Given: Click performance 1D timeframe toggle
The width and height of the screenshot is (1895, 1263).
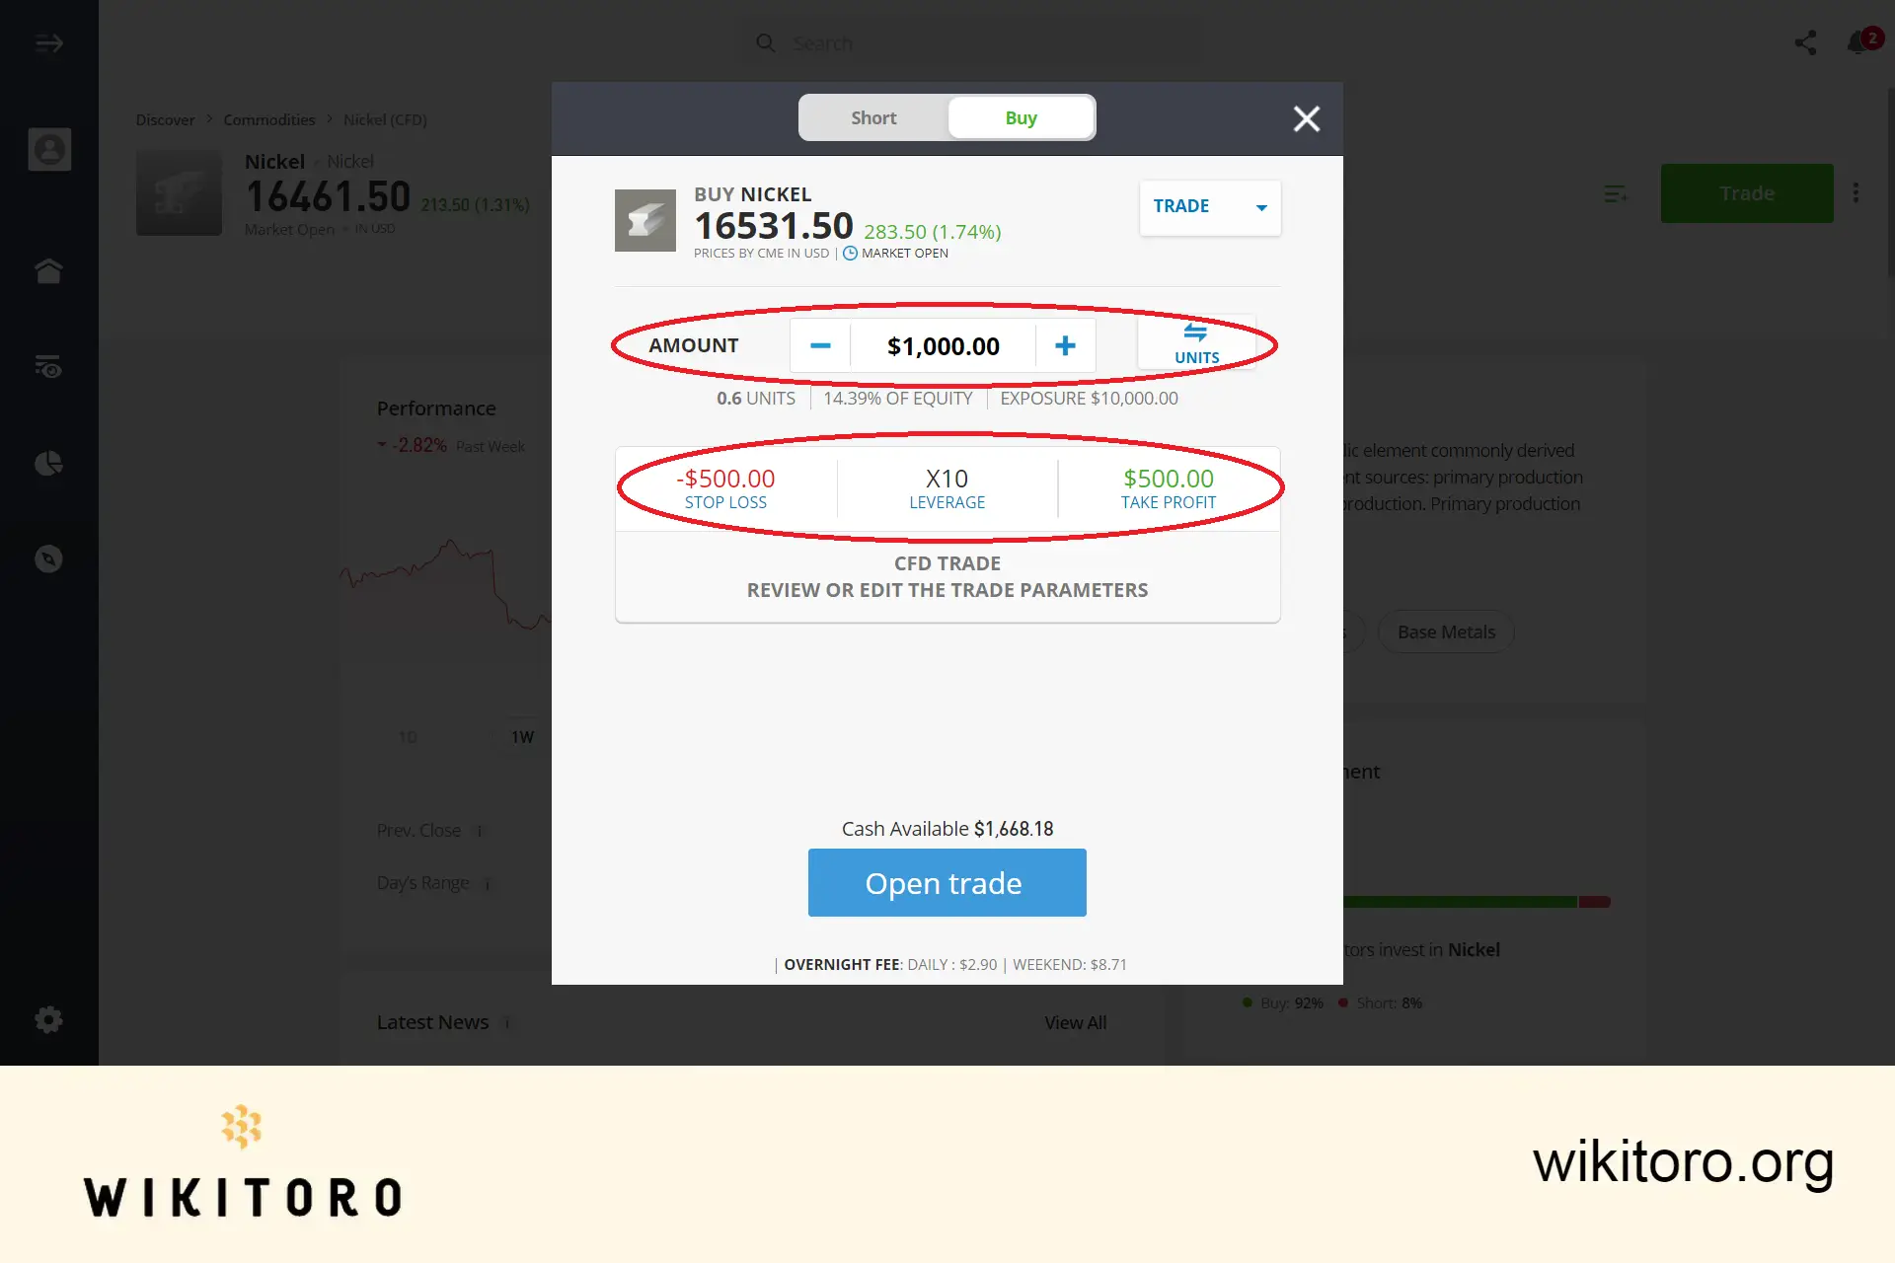Looking at the screenshot, I should pyautogui.click(x=408, y=734).
